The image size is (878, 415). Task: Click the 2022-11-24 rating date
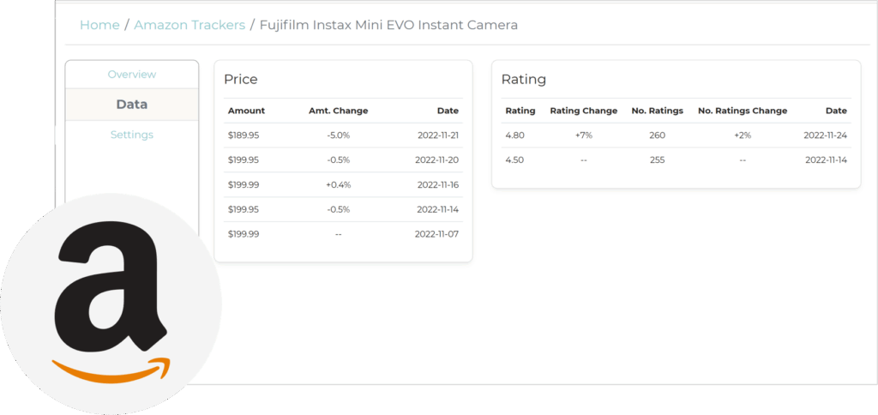pos(826,135)
